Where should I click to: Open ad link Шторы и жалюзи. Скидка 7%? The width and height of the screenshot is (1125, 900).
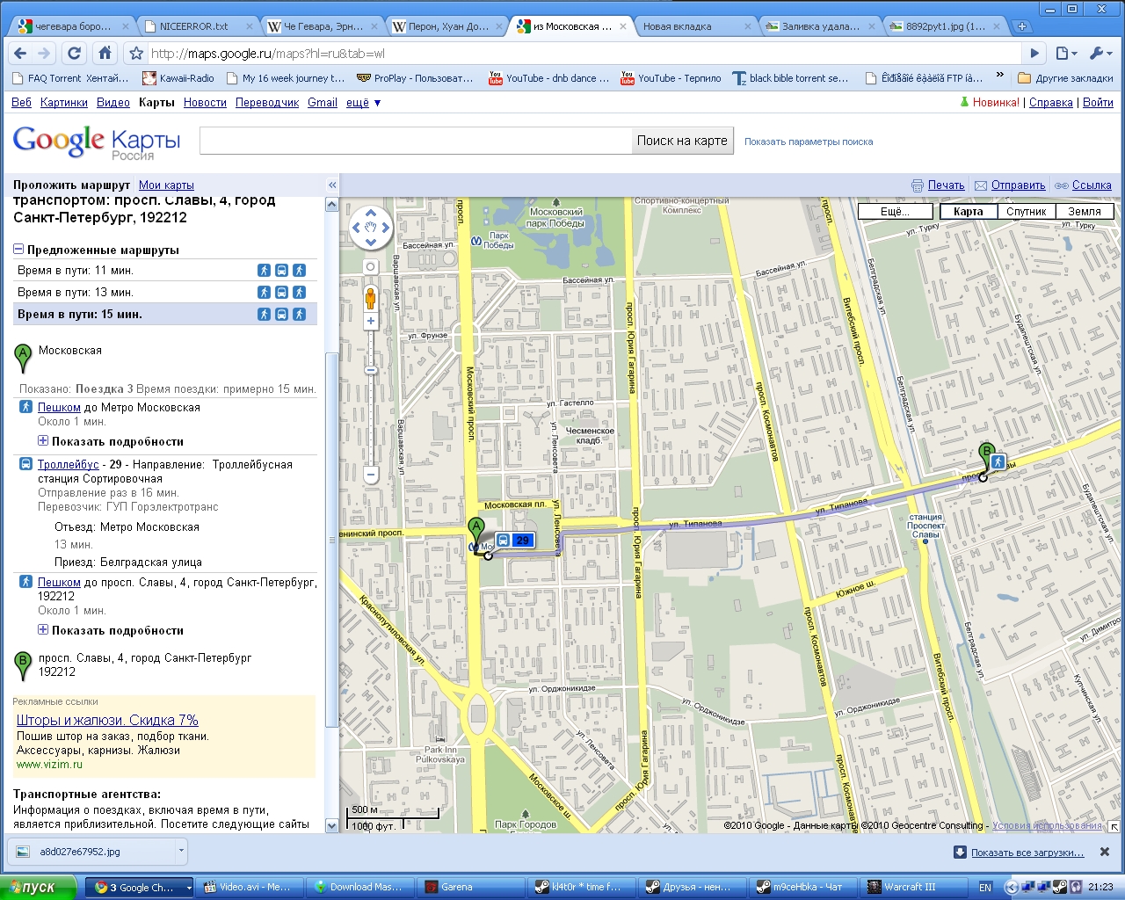click(107, 720)
